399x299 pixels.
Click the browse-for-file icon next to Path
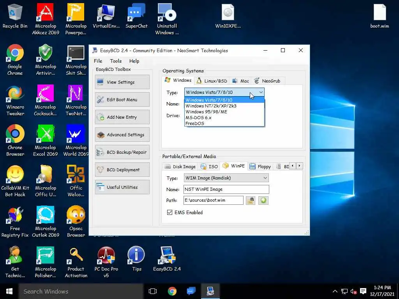251,201
